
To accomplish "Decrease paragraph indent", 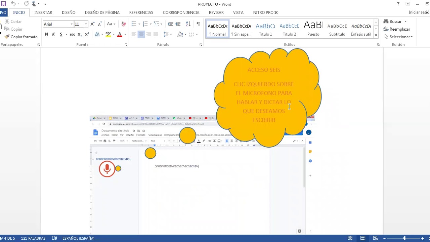I will point(170,24).
